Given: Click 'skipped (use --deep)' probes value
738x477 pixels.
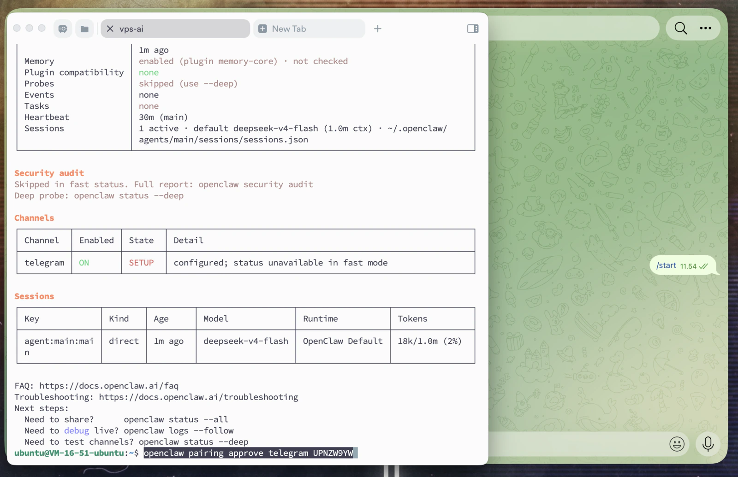Looking at the screenshot, I should pos(188,83).
